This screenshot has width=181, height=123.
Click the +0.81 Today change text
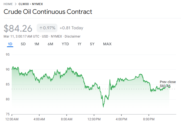(x=71, y=28)
